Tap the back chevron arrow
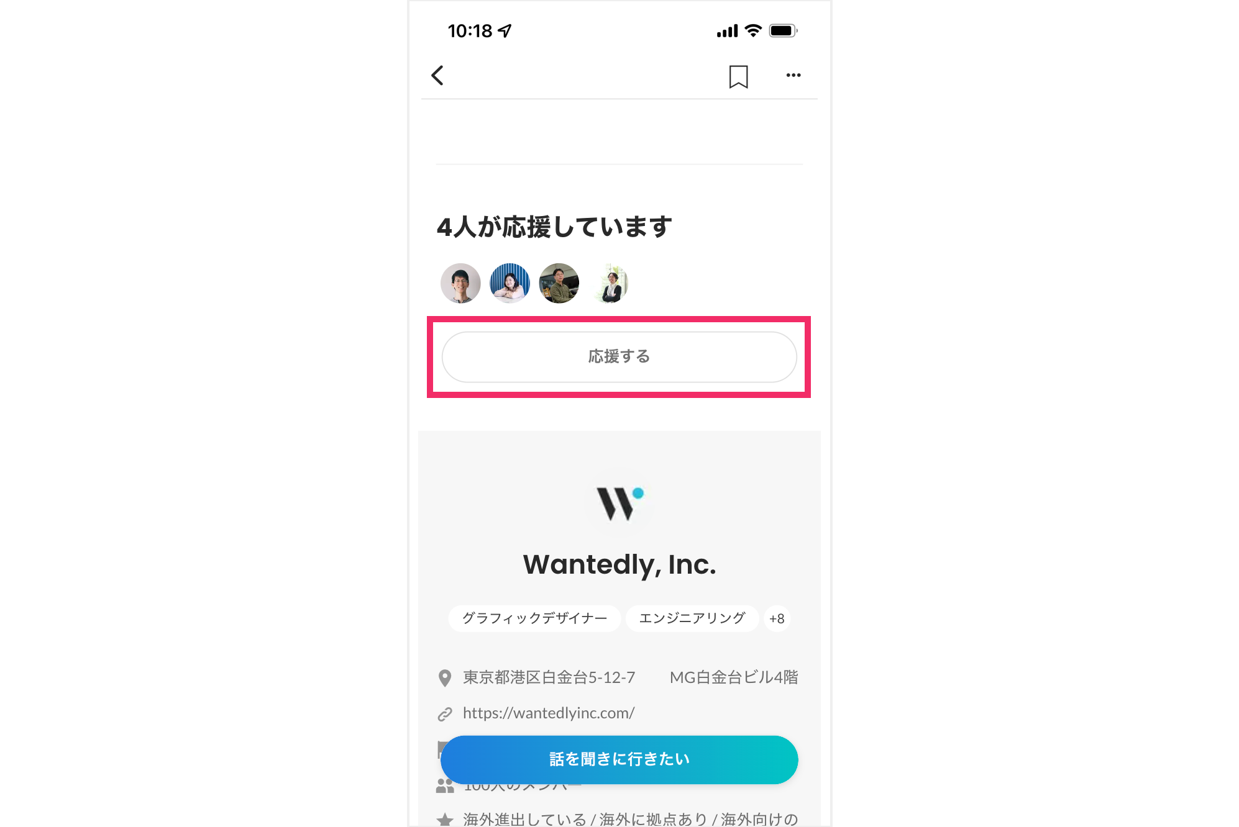 pyautogui.click(x=437, y=76)
